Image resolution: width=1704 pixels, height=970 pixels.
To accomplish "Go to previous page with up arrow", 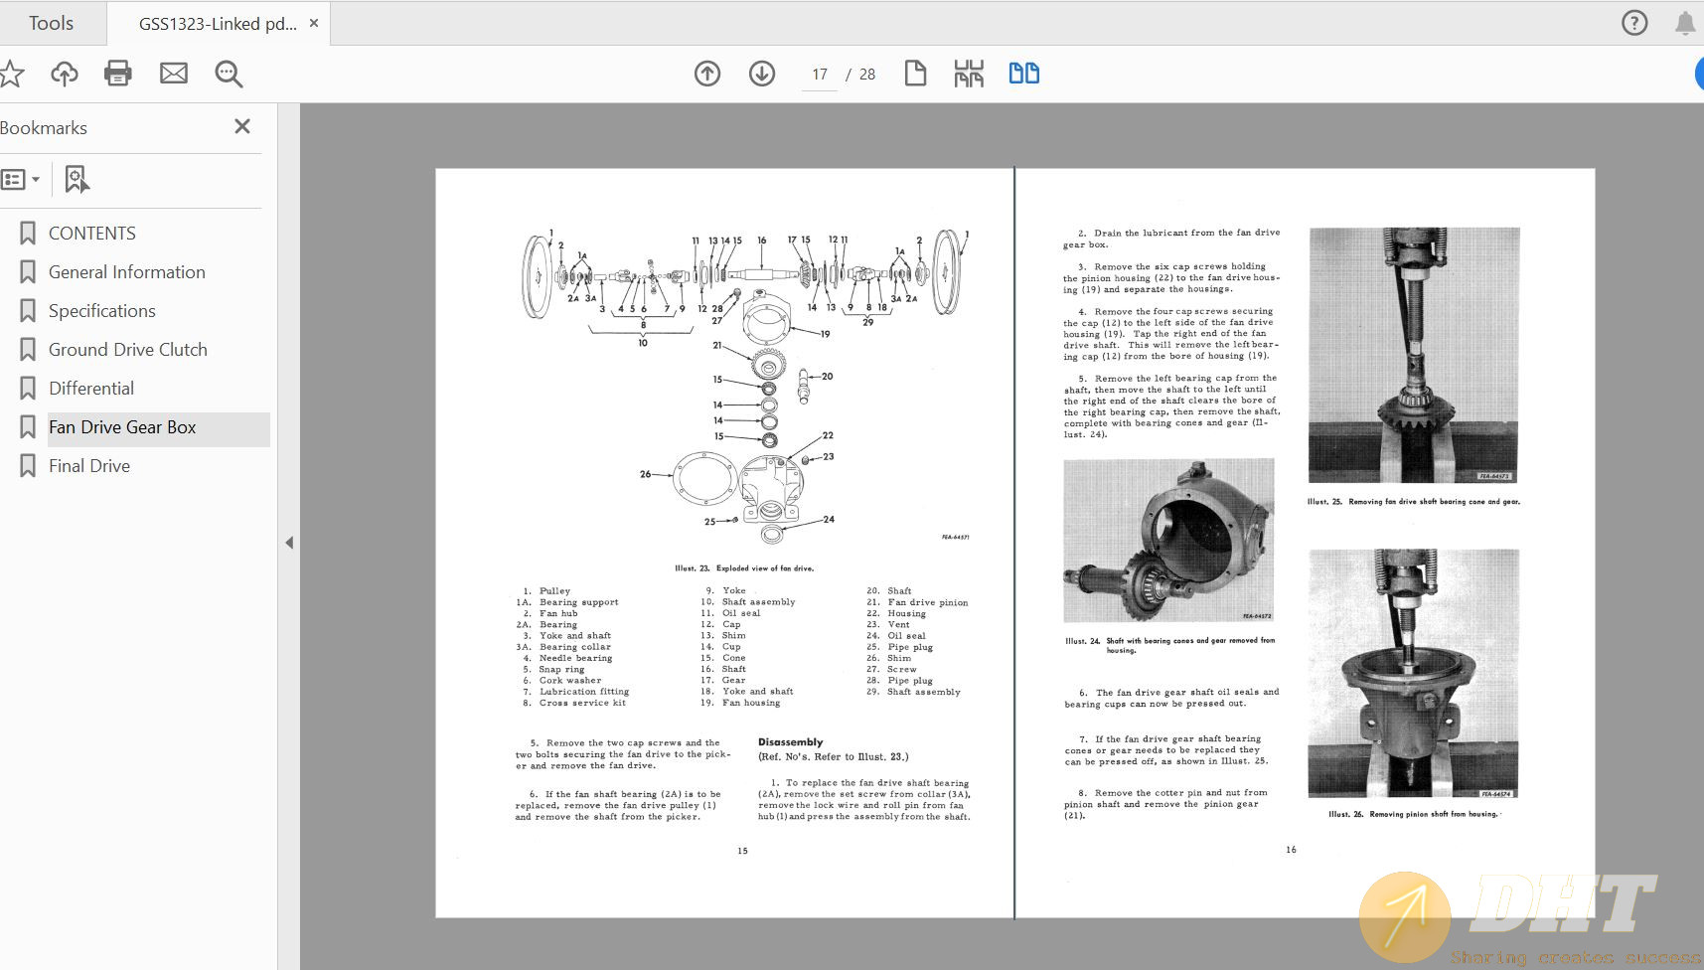I will point(707,74).
